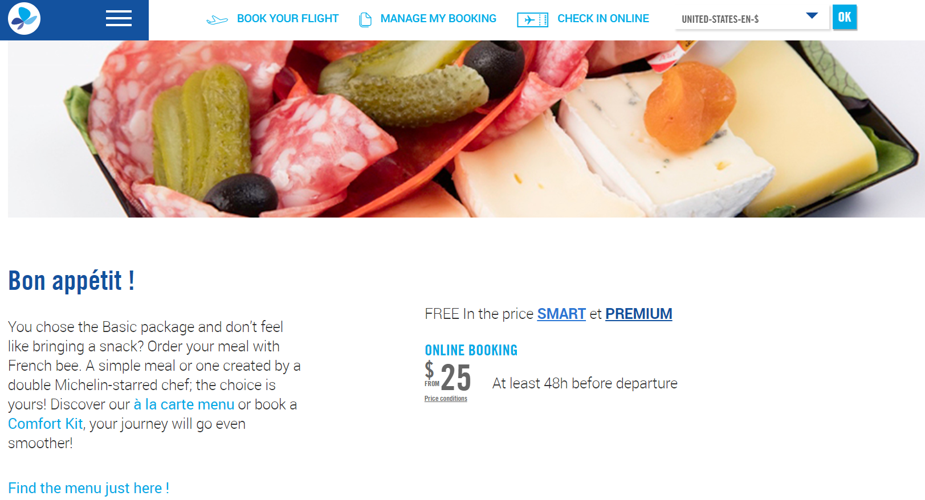Click Find the menu just here link

[x=88, y=488]
